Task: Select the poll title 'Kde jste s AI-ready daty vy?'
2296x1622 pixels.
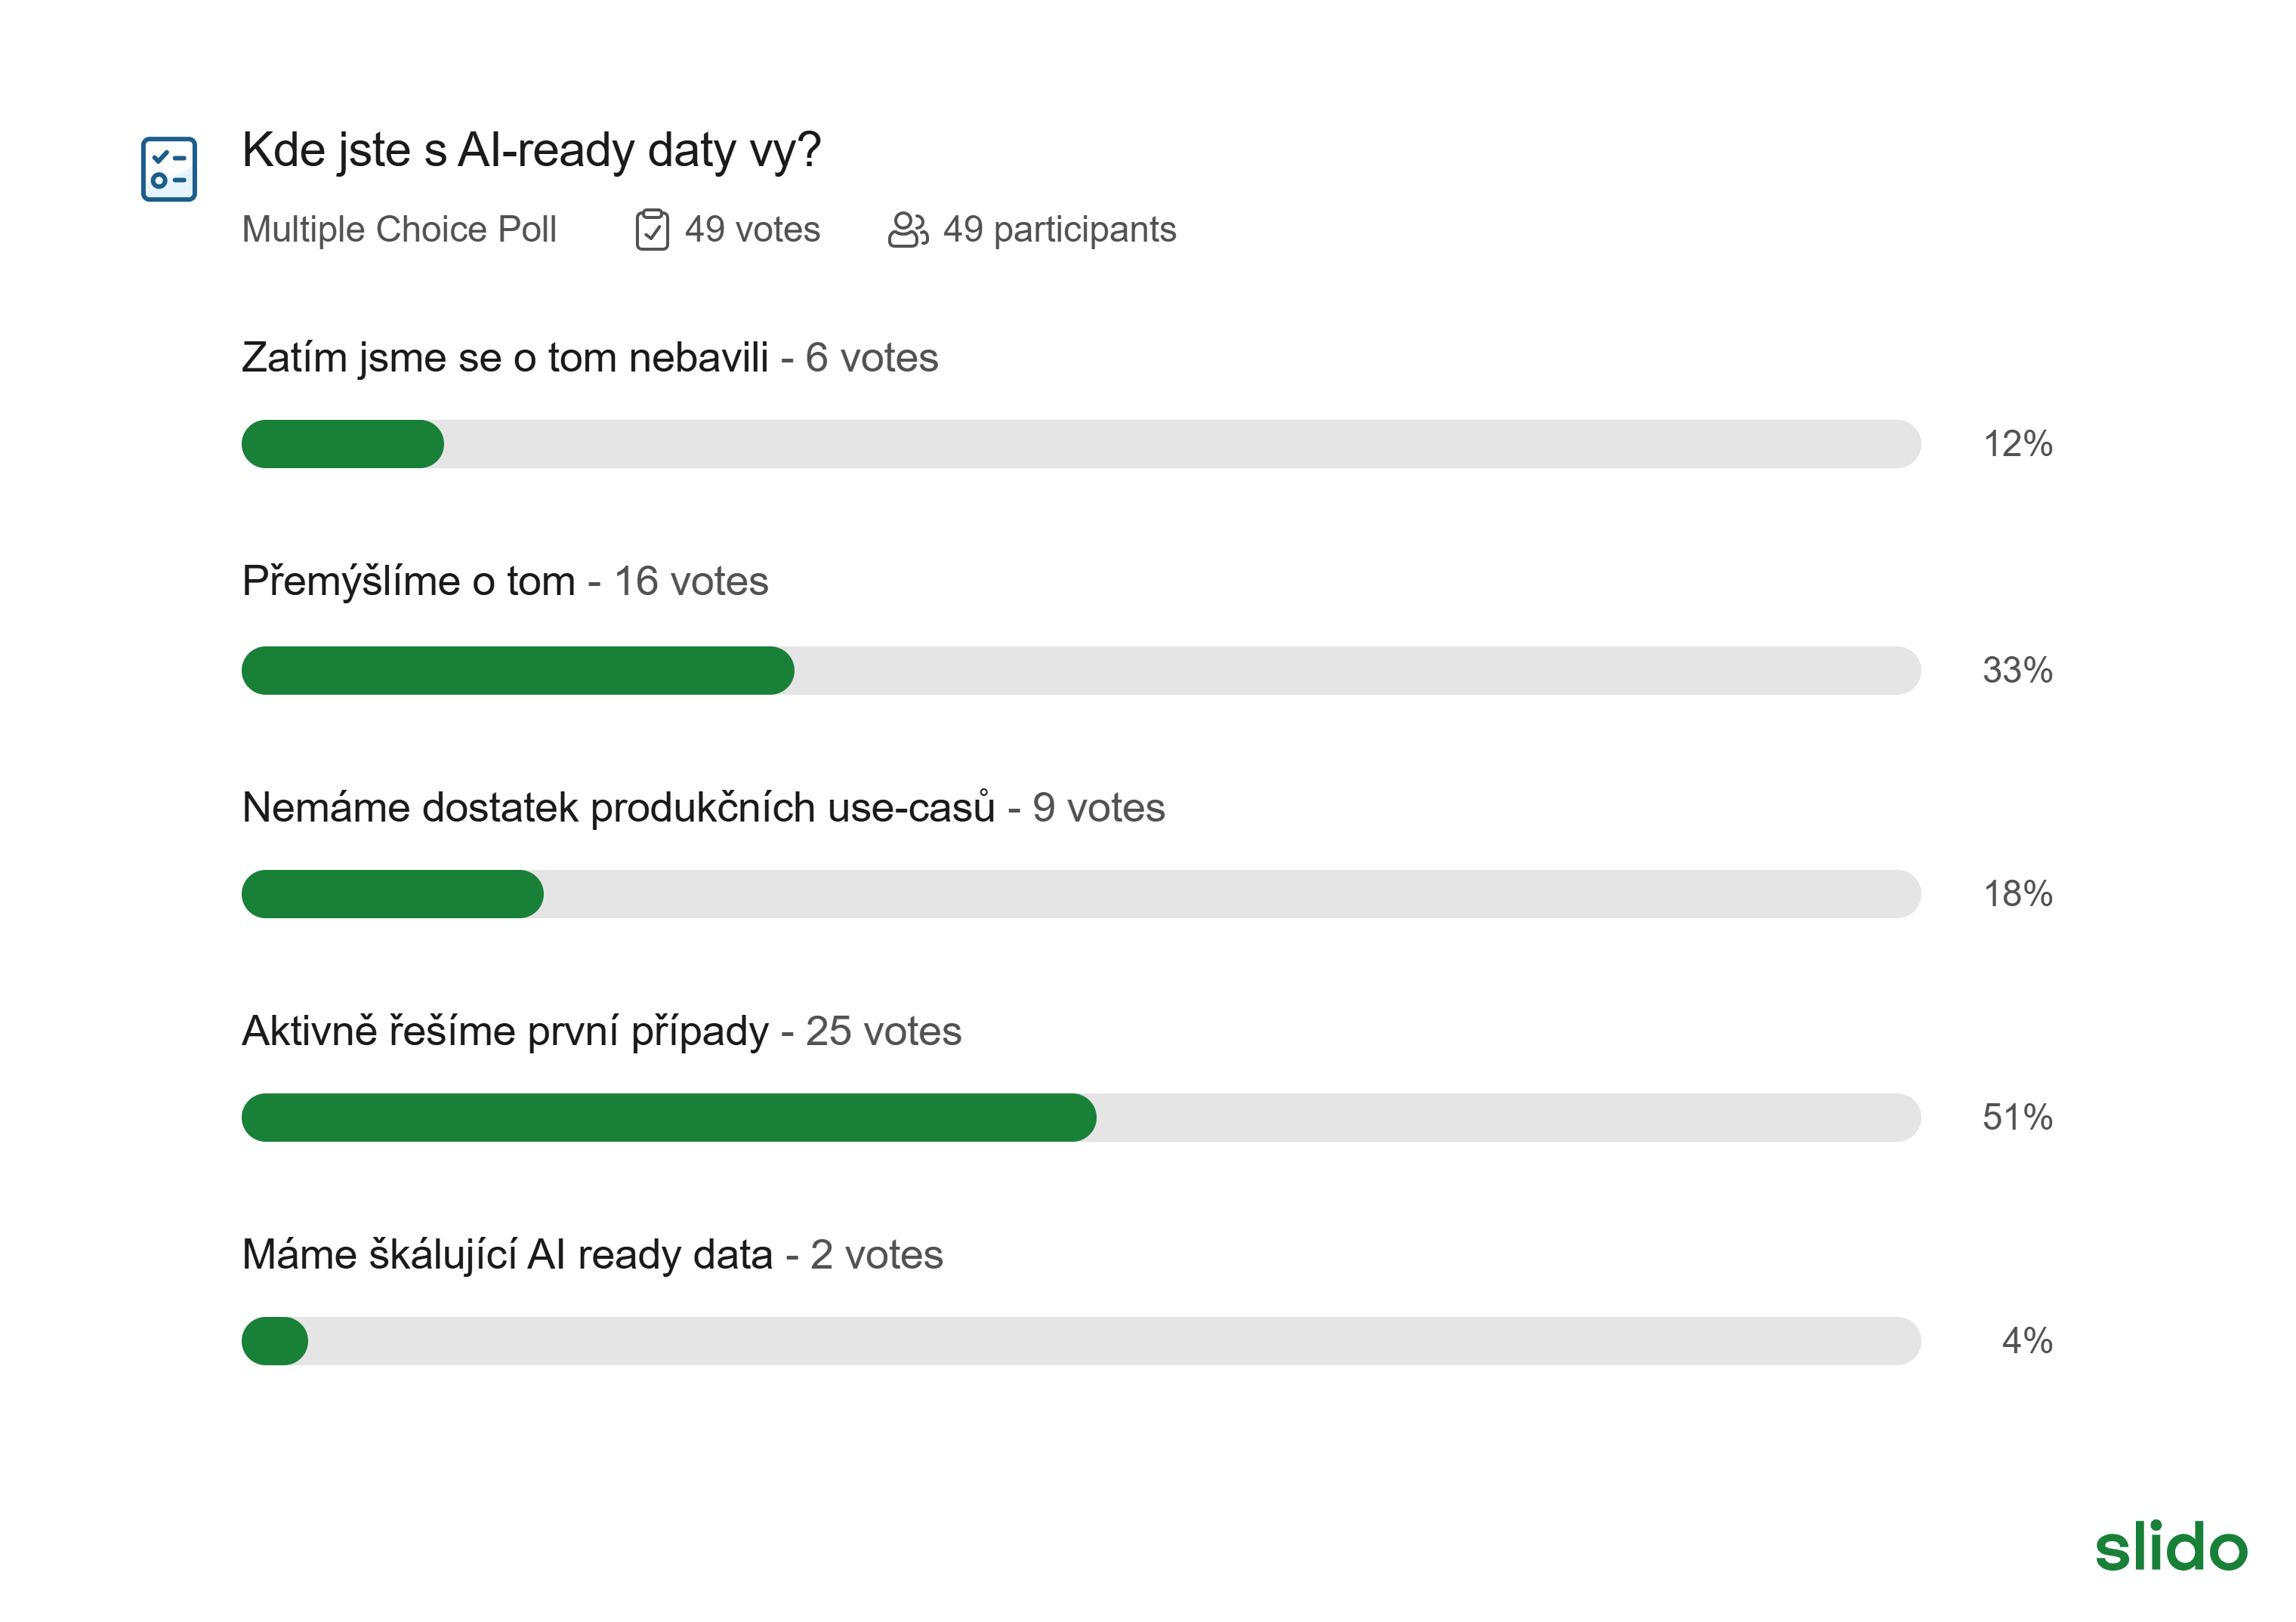Action: click(x=531, y=150)
